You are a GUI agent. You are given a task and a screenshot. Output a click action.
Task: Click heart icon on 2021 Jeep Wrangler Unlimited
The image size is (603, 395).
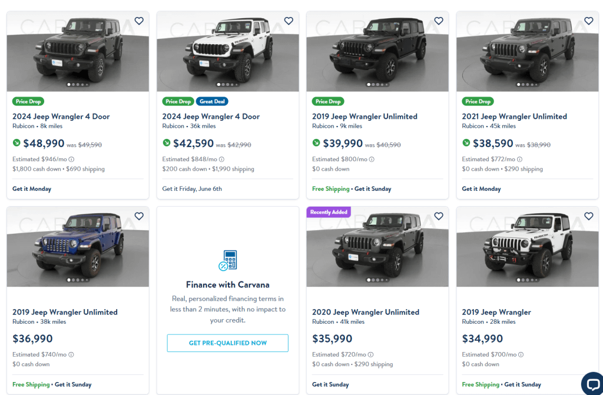pyautogui.click(x=589, y=21)
